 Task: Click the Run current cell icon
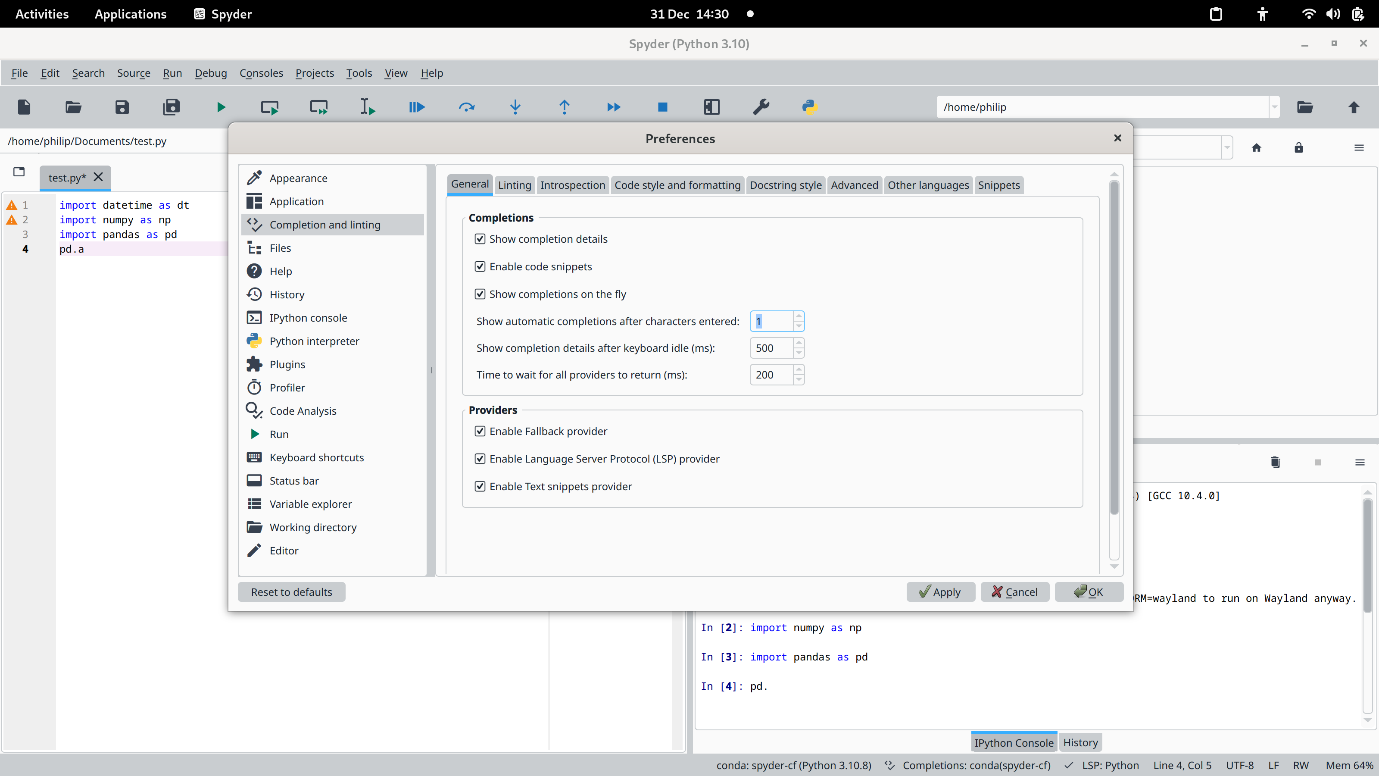[x=269, y=107]
